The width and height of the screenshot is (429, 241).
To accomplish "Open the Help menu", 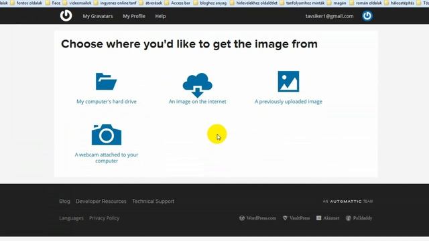I will (x=160, y=16).
